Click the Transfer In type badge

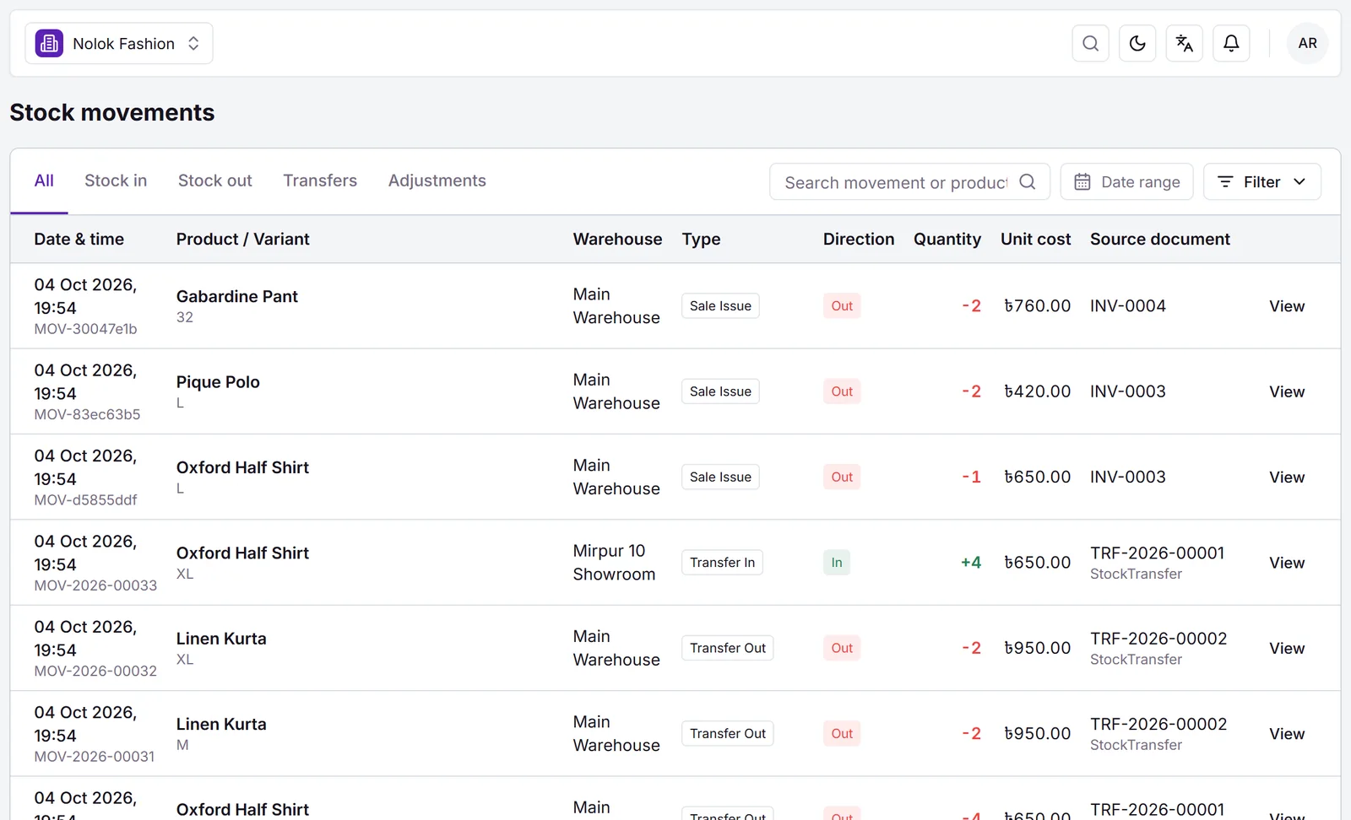722,563
